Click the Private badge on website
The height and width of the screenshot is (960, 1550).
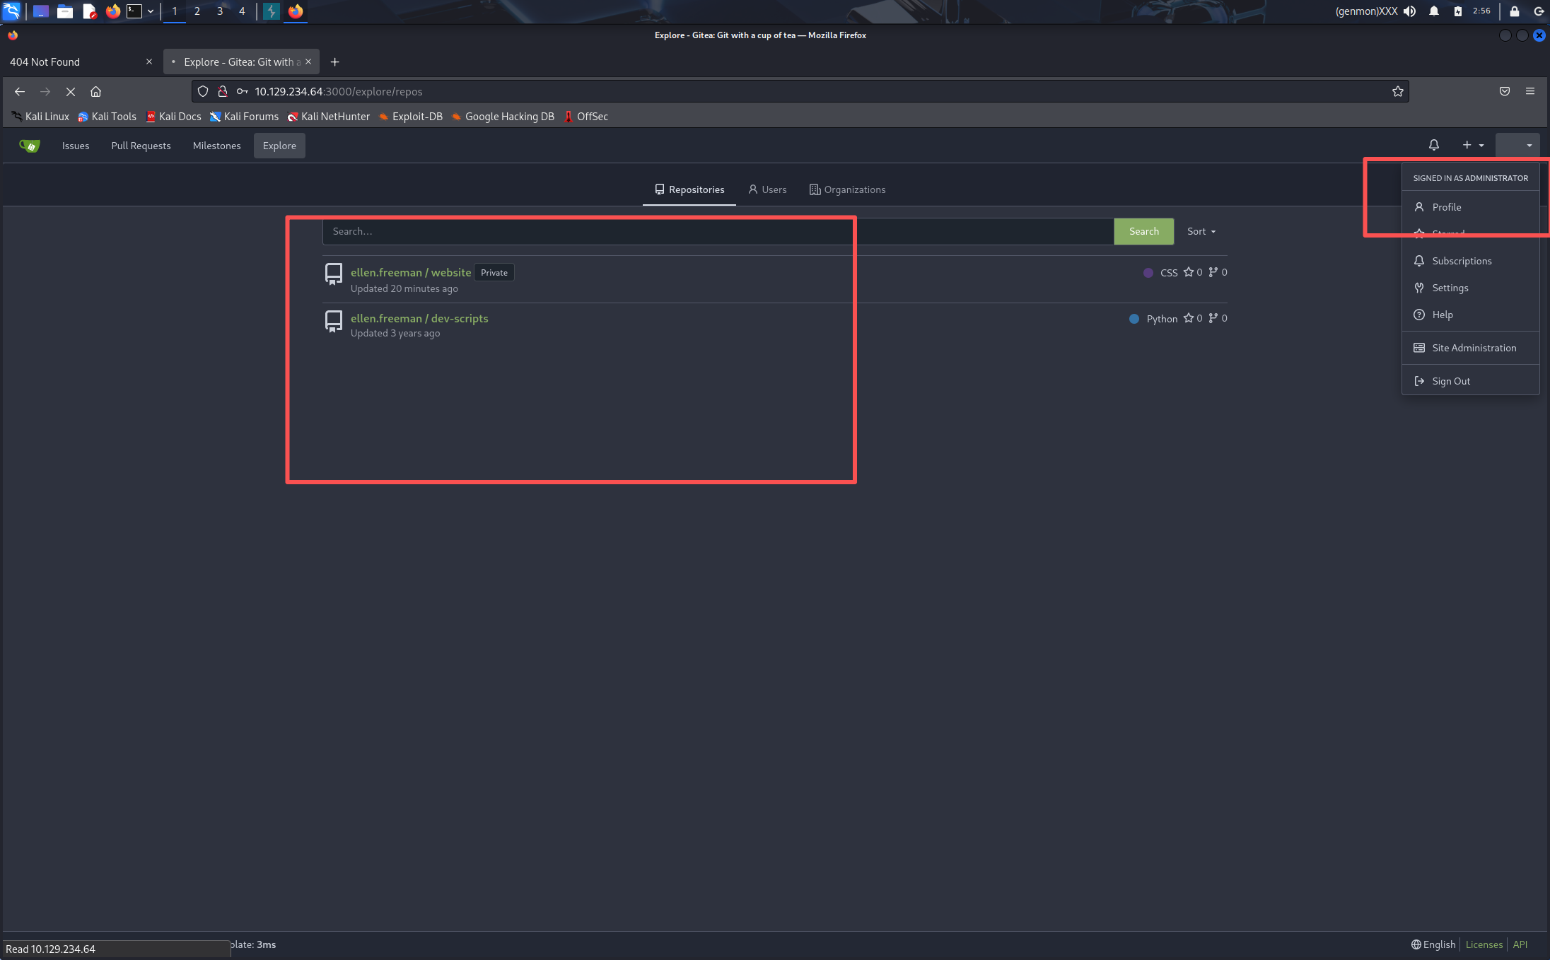pos(494,273)
